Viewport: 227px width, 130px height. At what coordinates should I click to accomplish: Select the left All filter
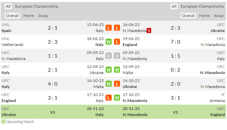[x=8, y=6]
